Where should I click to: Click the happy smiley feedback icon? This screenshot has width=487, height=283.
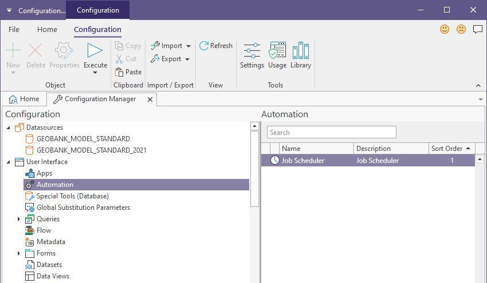tap(444, 29)
